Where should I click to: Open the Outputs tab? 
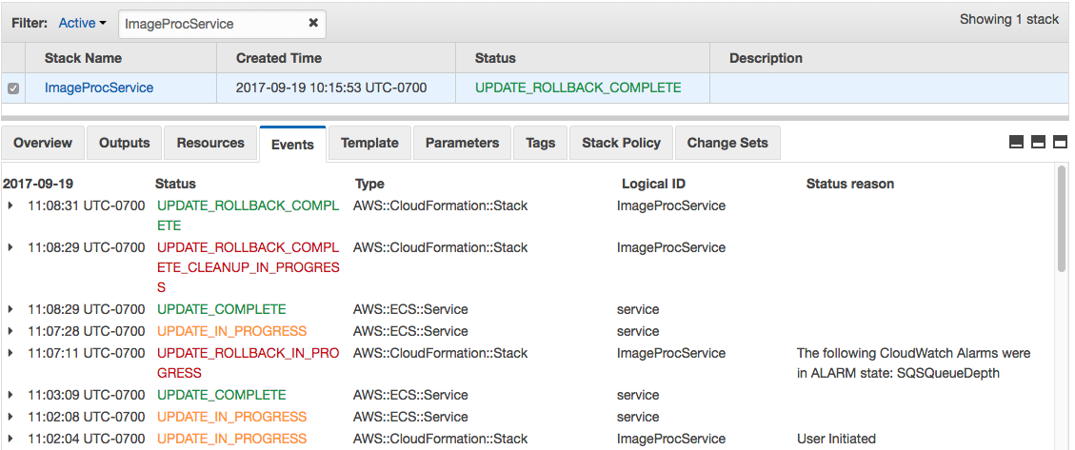point(124,143)
